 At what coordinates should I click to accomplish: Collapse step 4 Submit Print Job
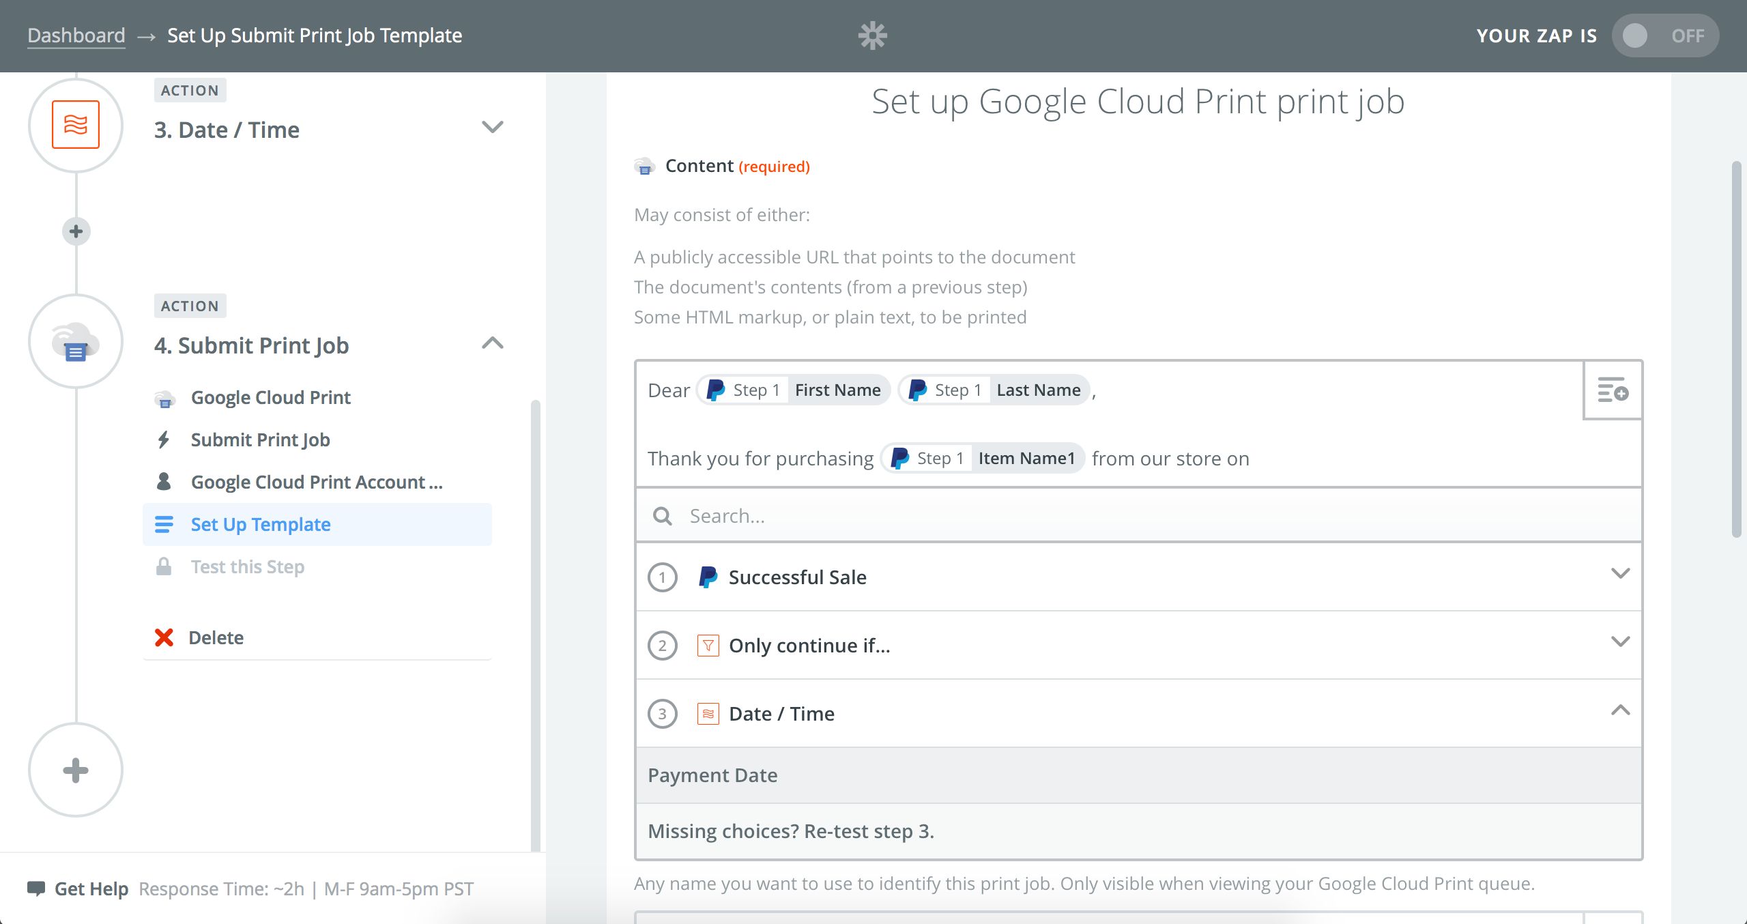(x=492, y=343)
